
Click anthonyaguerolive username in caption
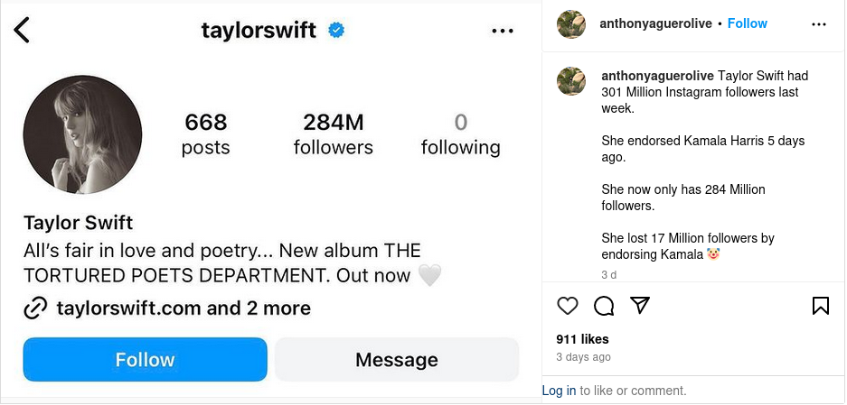pyautogui.click(x=658, y=76)
